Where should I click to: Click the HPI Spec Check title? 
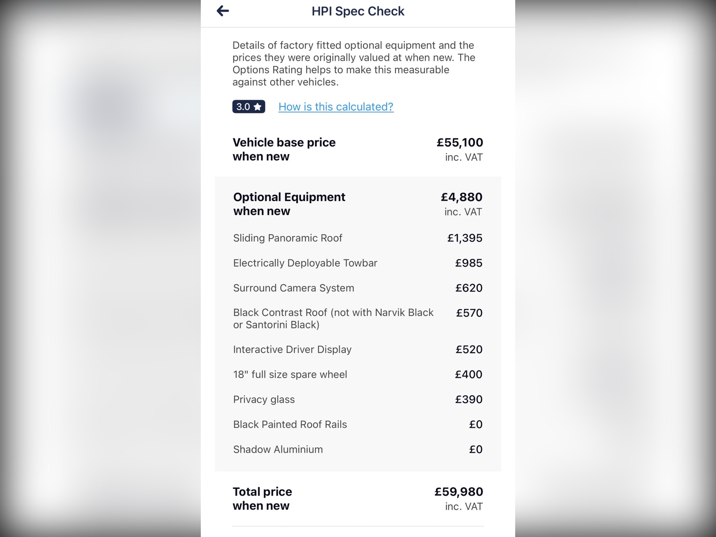tap(358, 11)
